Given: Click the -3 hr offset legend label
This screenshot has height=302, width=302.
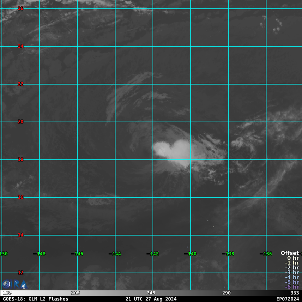Looking at the screenshot, I should [291, 273].
